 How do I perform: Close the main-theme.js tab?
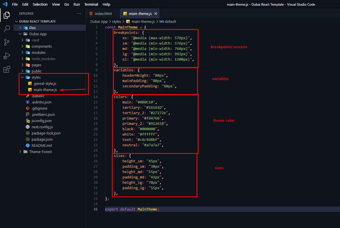156,14
